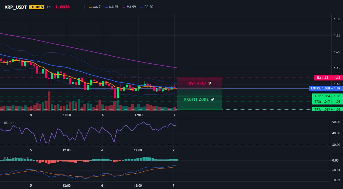Click the MACD 0.00 axis label

tap(335, 160)
